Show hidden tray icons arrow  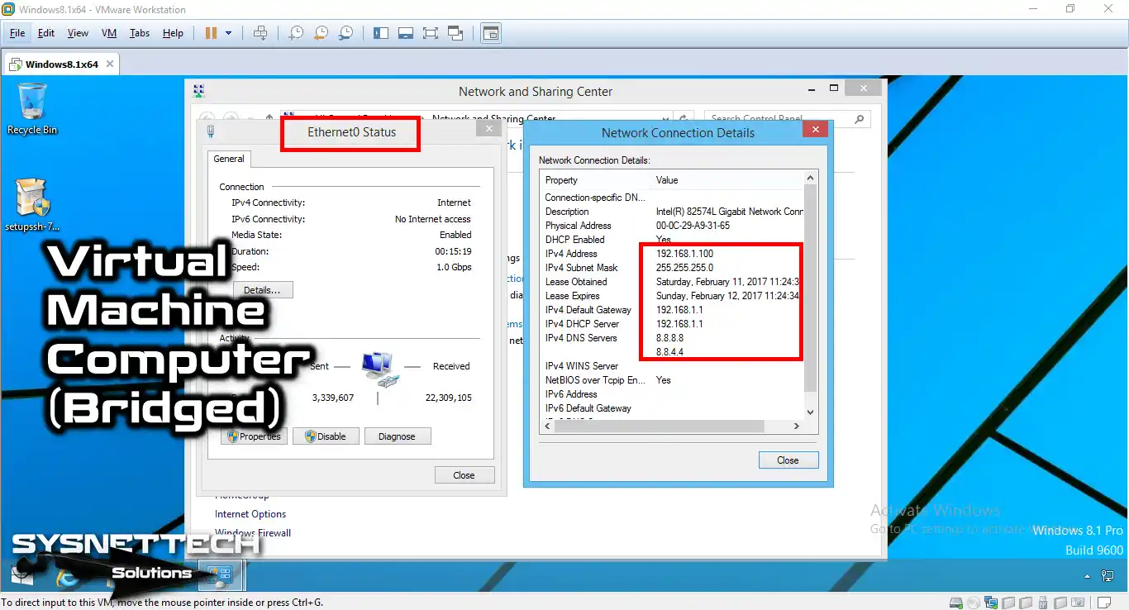pyautogui.click(x=1089, y=576)
